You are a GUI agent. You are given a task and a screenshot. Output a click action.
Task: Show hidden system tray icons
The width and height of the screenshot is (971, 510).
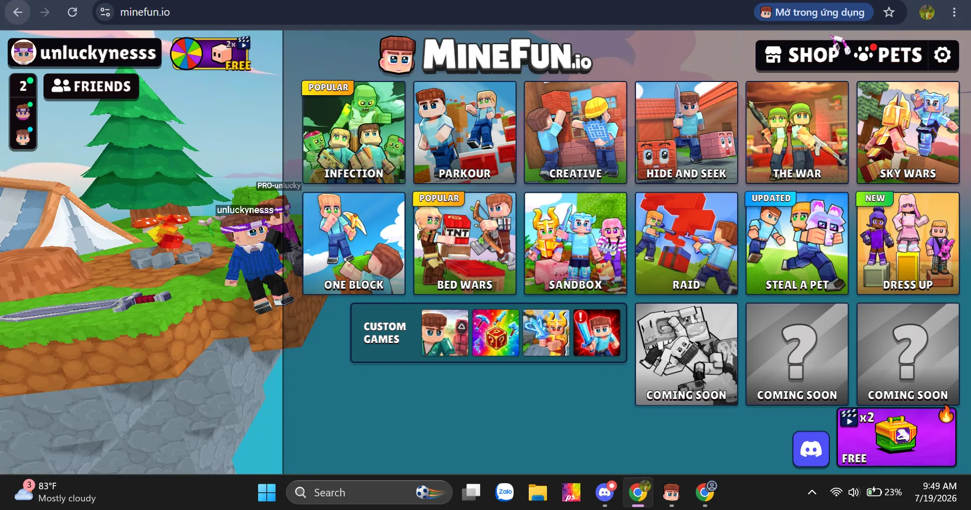[x=812, y=492]
